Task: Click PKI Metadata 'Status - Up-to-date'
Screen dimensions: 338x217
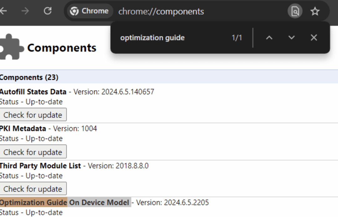Action: [31, 138]
